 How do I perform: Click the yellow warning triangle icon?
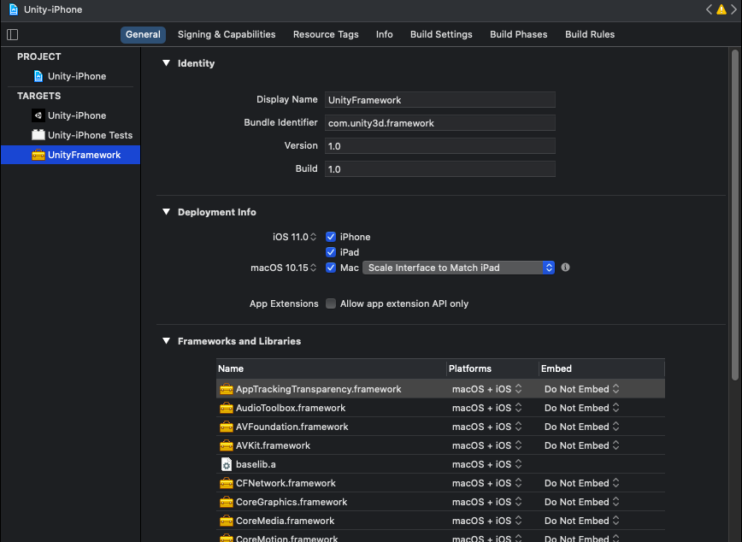(x=721, y=9)
